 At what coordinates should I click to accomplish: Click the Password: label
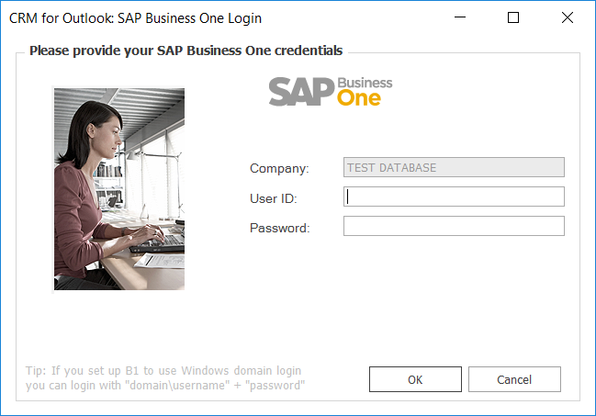point(280,228)
